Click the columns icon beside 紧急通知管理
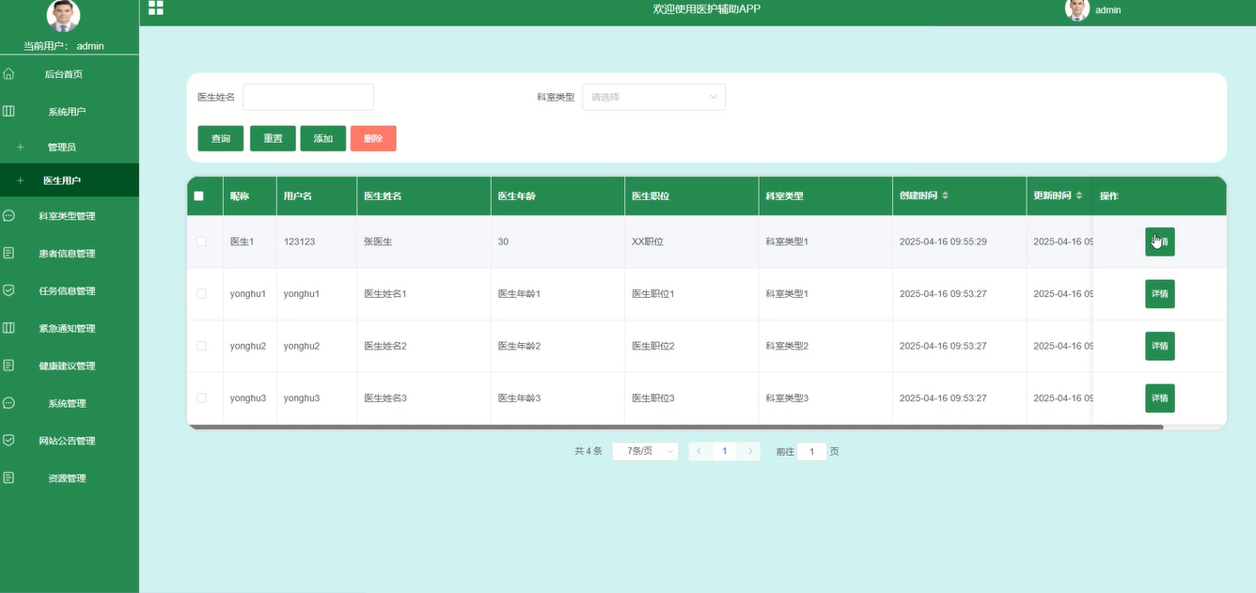The width and height of the screenshot is (1256, 593). coord(9,328)
